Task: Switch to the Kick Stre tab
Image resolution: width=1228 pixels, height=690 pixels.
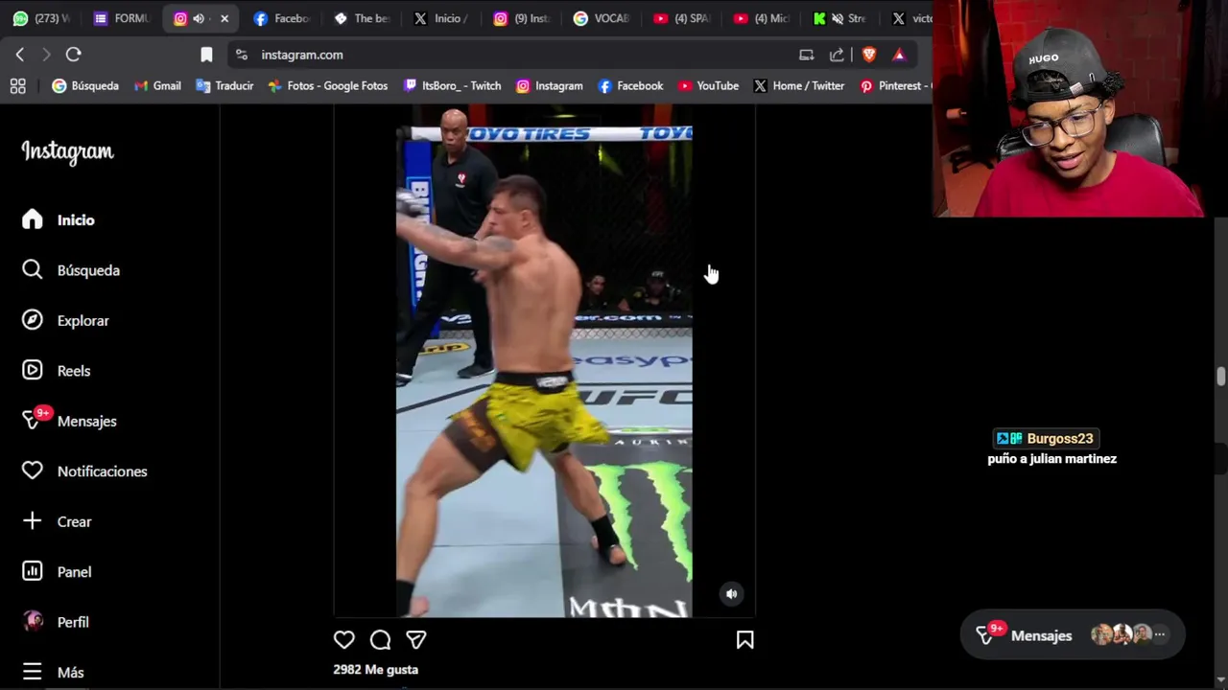Action: tap(840, 18)
